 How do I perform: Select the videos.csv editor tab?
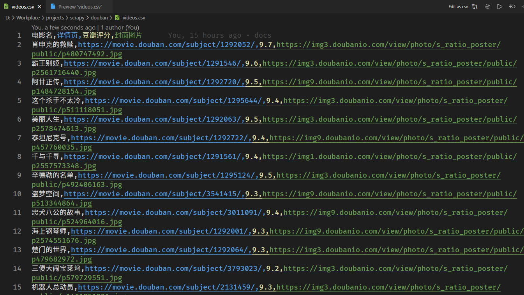point(23,7)
